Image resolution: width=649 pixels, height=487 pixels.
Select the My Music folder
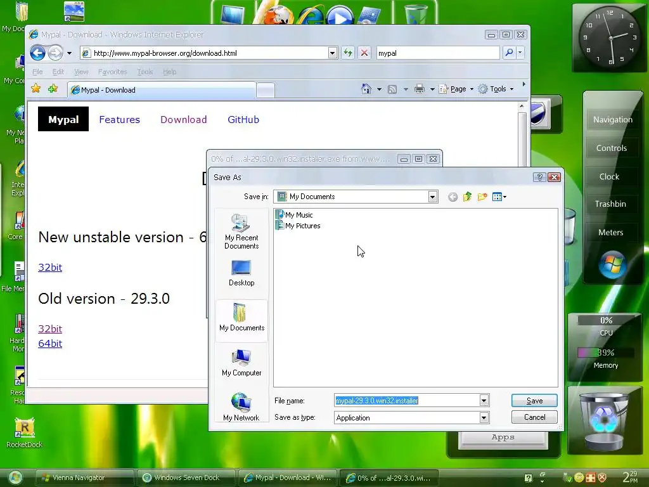[294, 215]
